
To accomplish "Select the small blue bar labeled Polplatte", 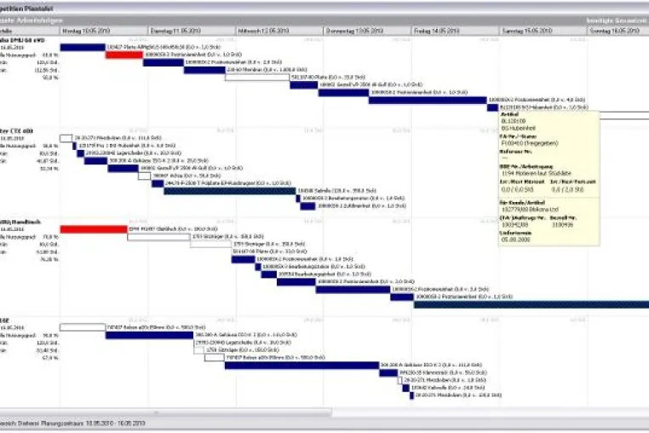I will click(x=158, y=183).
